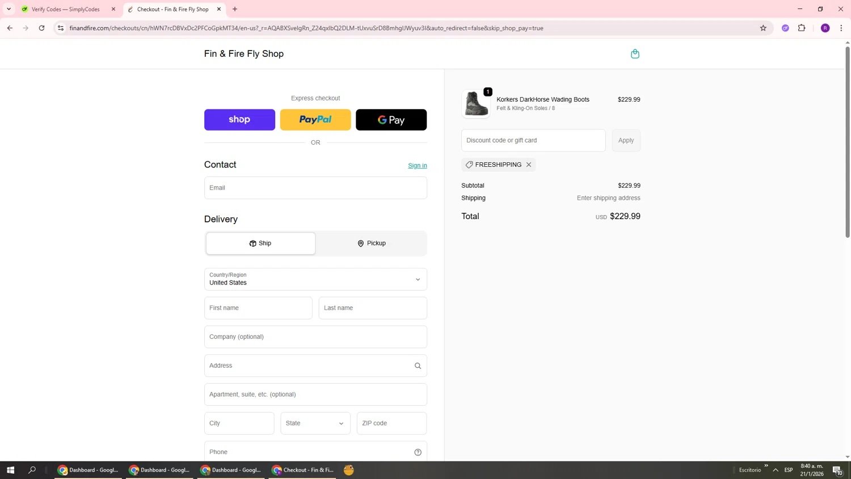
Task: Click the page vertical scrollbar
Action: click(x=848, y=142)
